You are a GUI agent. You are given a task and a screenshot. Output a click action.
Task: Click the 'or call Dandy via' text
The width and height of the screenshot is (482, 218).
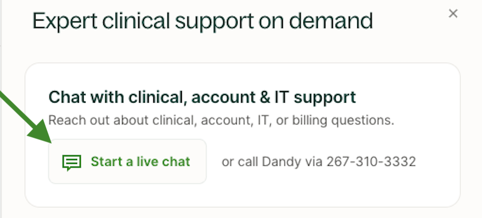pyautogui.click(x=273, y=162)
